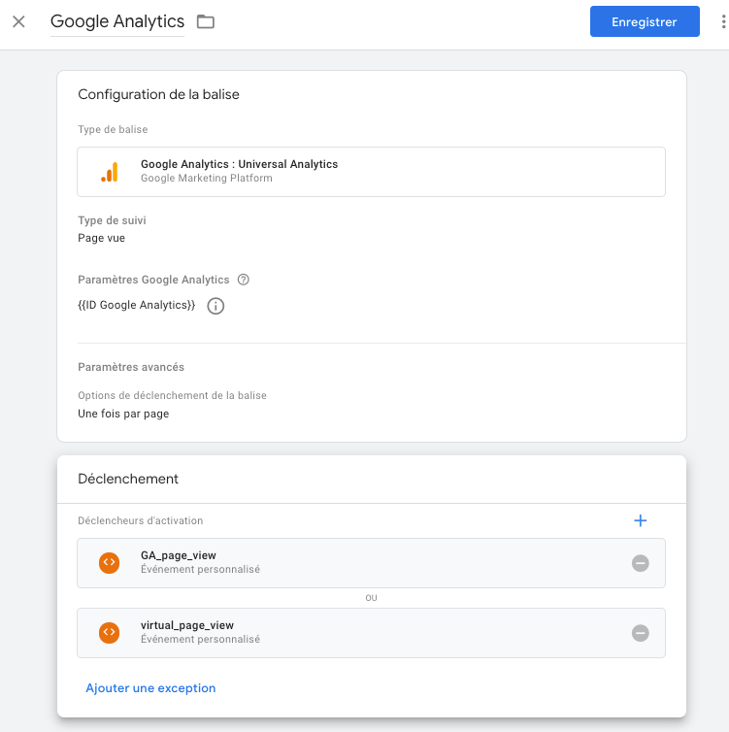Click the Google Analytics tag name field
The image size is (729, 732).
pos(116,21)
